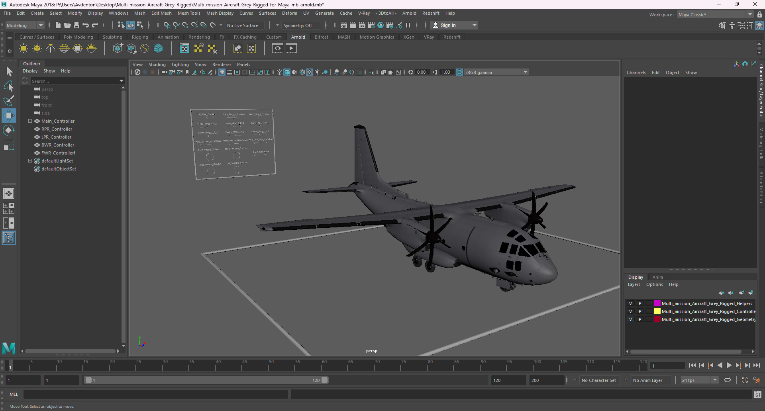Screen dimensions: 765x411
Task: Open Arnold TX Manager checker icon
Action: pos(184,48)
